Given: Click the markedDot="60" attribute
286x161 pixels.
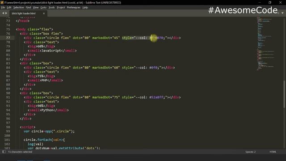Looking at the screenshot, I should [106, 68].
